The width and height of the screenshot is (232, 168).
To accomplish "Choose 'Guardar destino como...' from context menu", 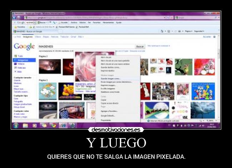I will [x=118, y=67].
